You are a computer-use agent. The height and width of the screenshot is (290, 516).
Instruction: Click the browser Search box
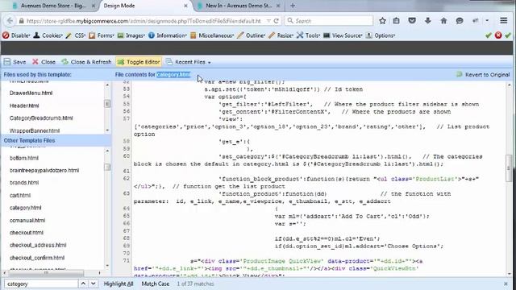point(329,21)
